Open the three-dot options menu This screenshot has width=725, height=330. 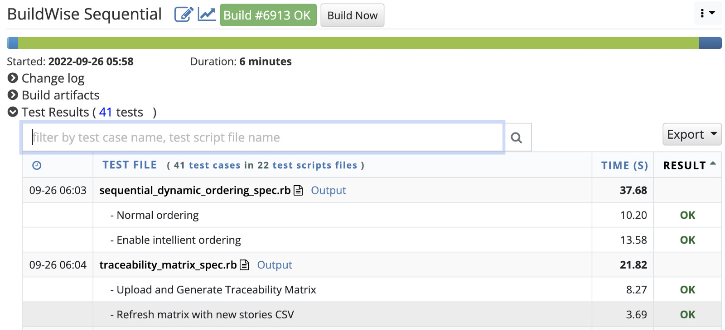pyautogui.click(x=707, y=13)
